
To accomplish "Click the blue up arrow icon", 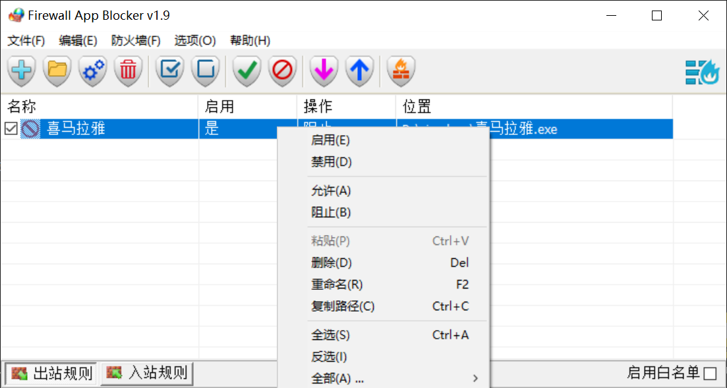I will [x=359, y=71].
